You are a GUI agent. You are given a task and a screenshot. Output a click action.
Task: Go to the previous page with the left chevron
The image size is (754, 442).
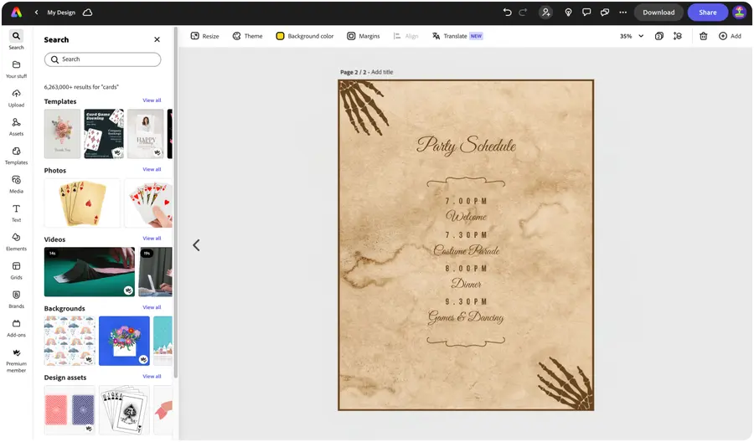196,245
